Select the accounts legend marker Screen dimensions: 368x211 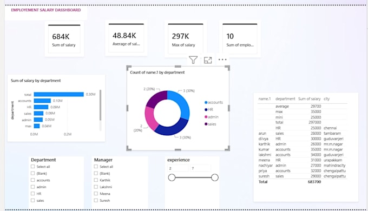point(206,102)
